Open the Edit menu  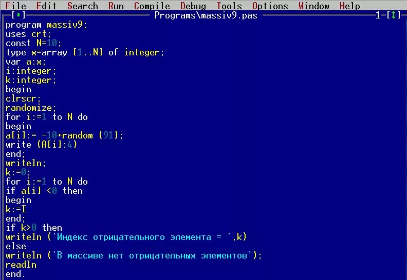tap(46, 6)
